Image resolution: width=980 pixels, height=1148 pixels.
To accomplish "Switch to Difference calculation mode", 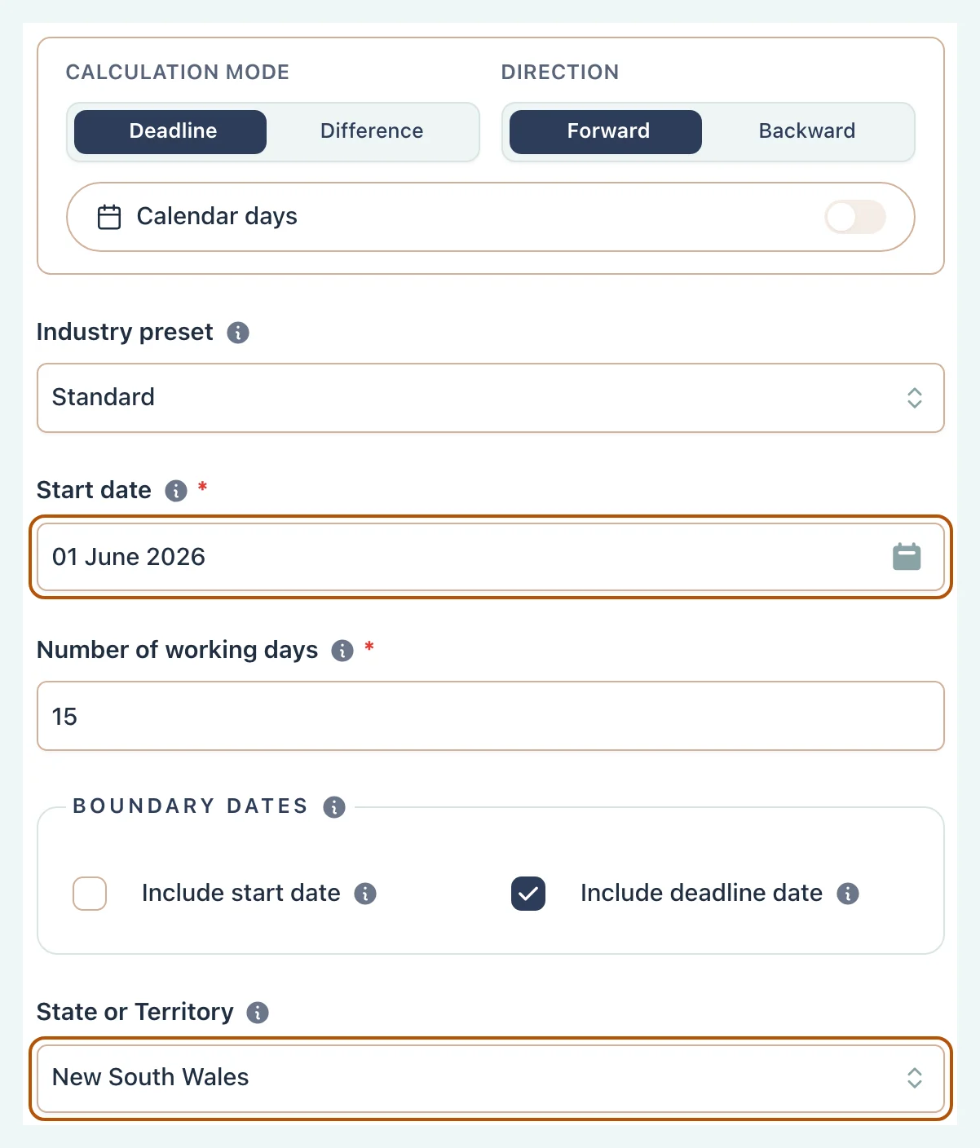I will (x=372, y=132).
